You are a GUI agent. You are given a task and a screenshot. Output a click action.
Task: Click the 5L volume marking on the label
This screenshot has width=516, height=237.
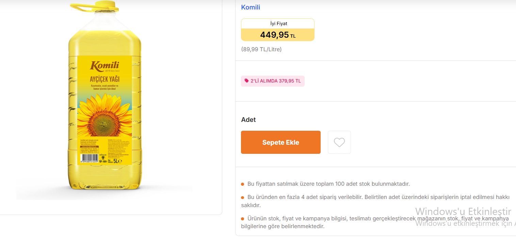click(x=117, y=161)
